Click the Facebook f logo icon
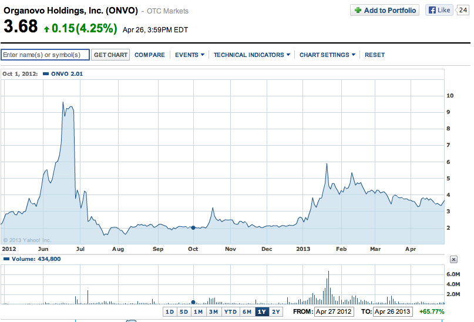 click(432, 10)
